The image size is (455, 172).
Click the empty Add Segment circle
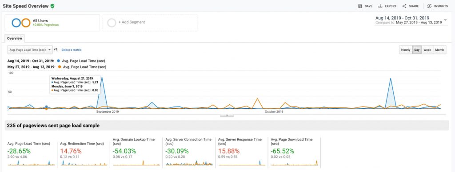(x=112, y=23)
